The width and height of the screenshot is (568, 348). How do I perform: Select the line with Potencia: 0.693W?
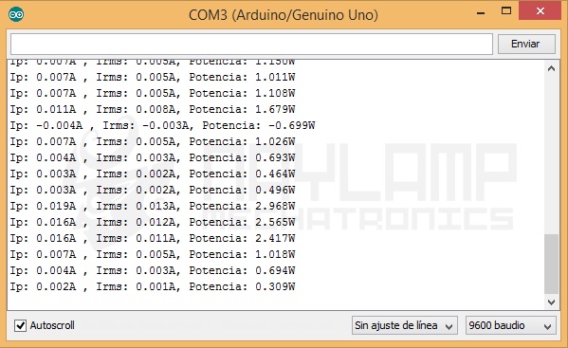[x=153, y=158]
